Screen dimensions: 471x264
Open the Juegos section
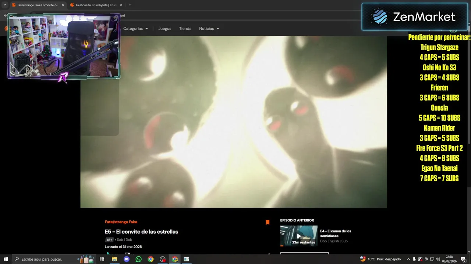(165, 29)
